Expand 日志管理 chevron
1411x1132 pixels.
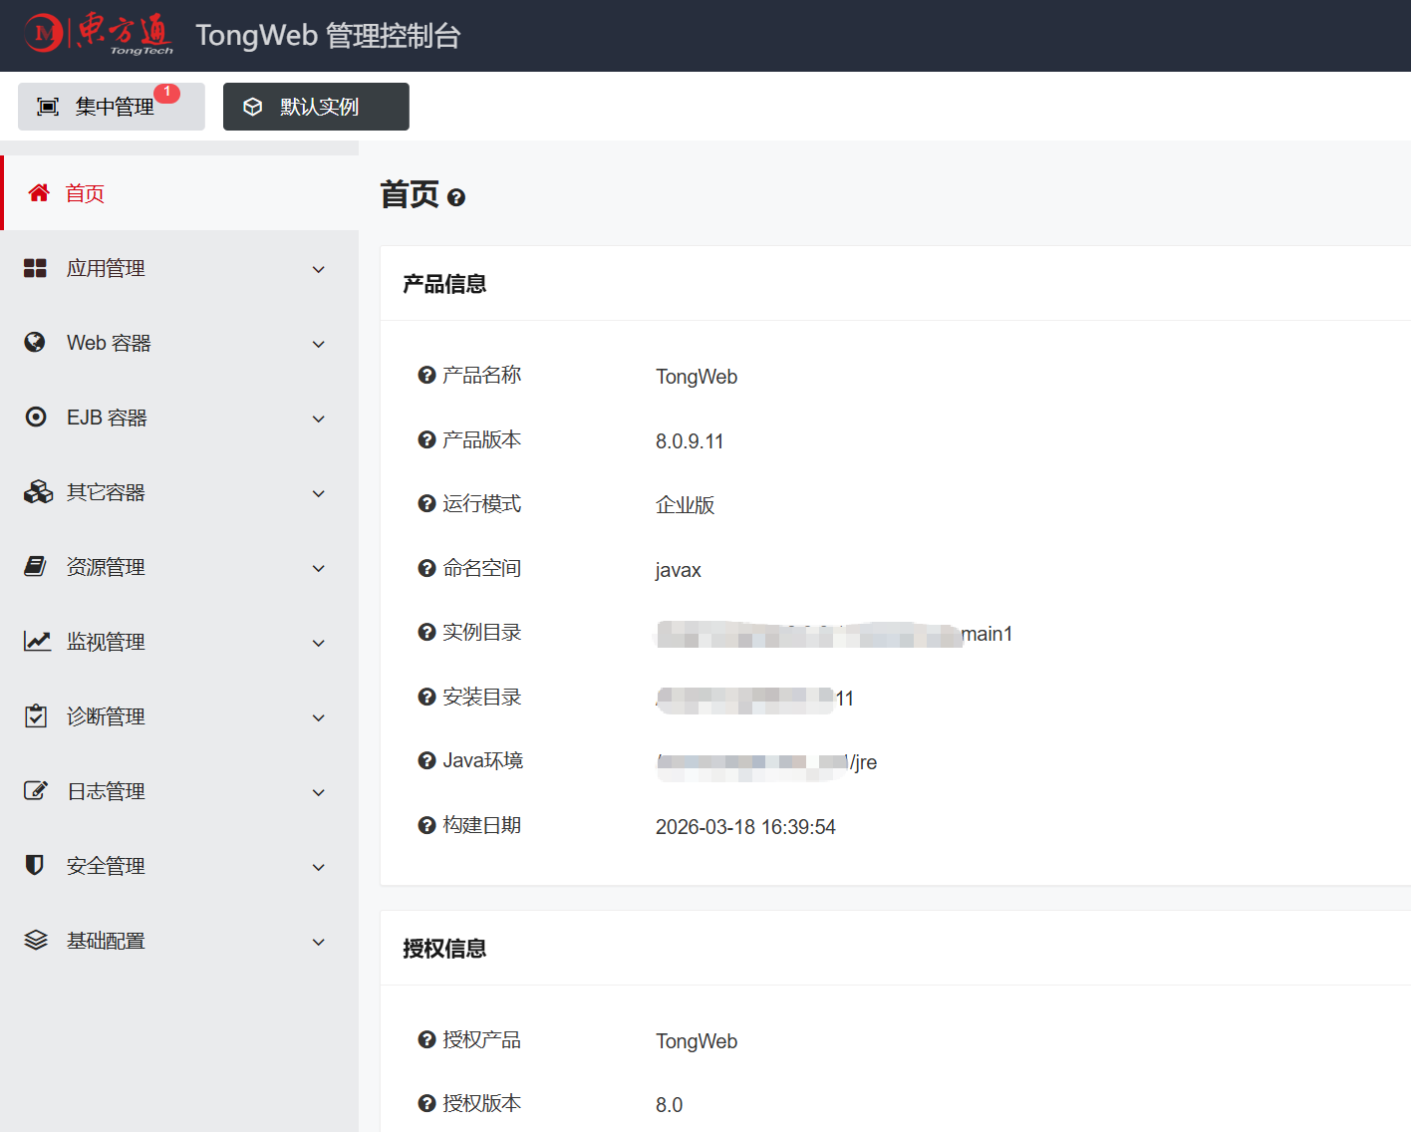click(x=319, y=792)
